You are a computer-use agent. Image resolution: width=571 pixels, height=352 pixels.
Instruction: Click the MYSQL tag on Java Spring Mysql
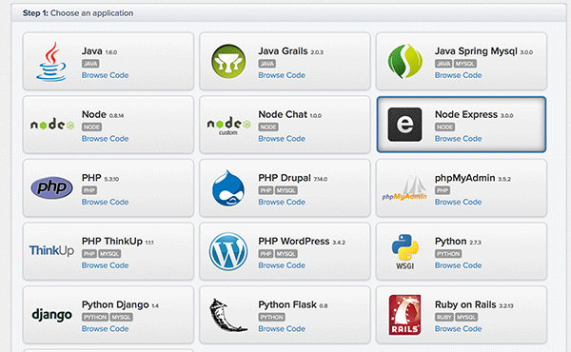464,64
